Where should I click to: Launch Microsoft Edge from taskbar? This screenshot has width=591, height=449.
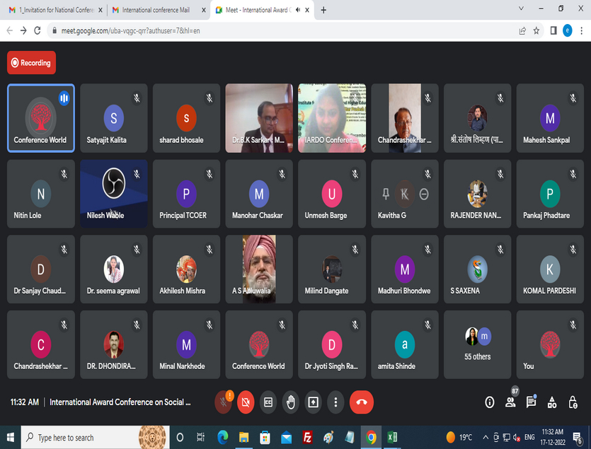pos(223,437)
